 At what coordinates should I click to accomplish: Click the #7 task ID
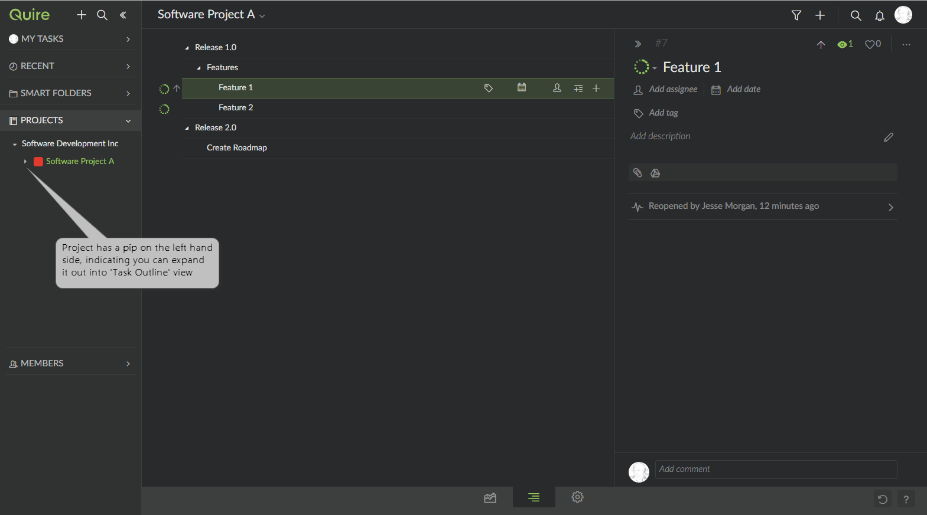[661, 43]
